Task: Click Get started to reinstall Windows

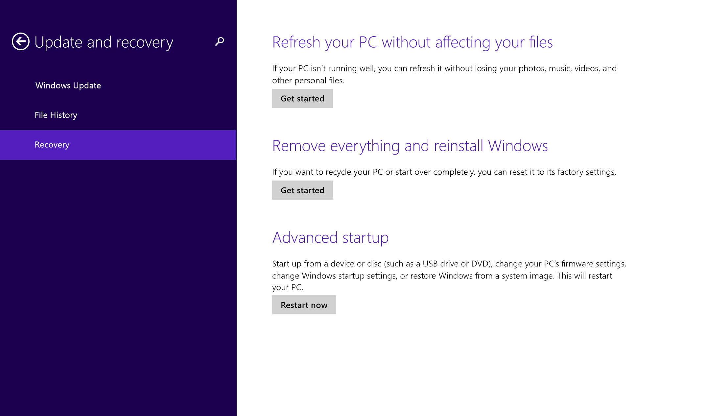Action: [302, 190]
